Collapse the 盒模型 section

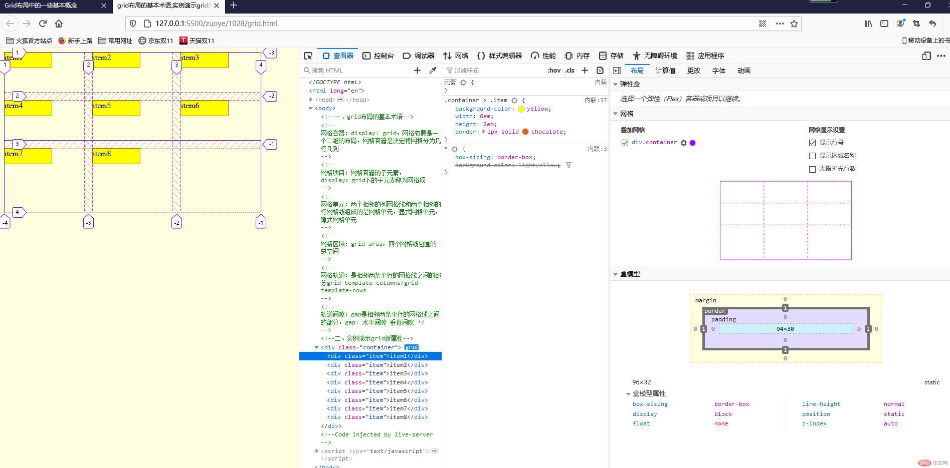(x=615, y=274)
